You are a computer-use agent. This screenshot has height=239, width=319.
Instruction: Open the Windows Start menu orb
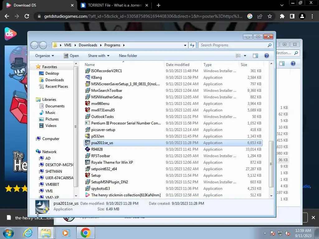pos(8,233)
